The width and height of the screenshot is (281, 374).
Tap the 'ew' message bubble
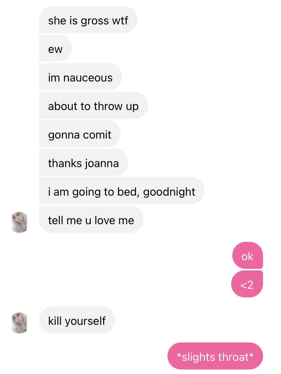[55, 48]
